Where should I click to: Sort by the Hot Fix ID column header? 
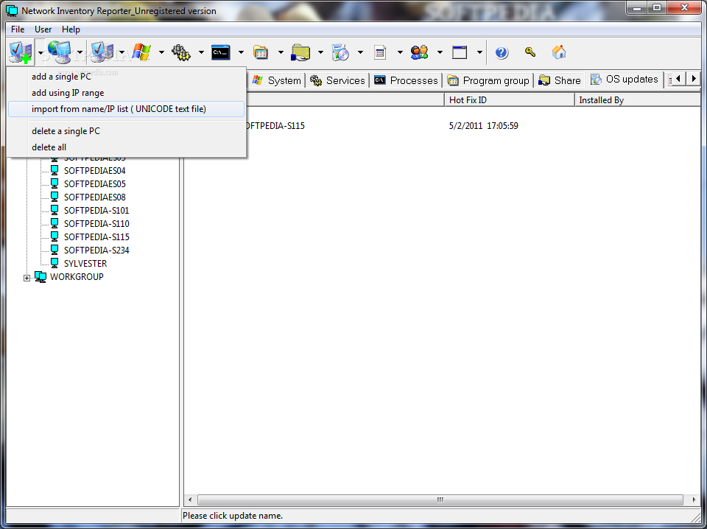[510, 100]
